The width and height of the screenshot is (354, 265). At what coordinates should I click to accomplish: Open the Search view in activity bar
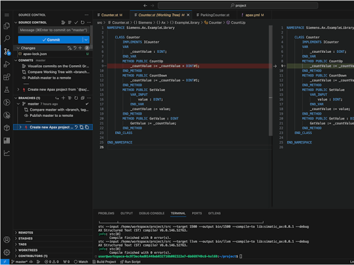click(7, 38)
